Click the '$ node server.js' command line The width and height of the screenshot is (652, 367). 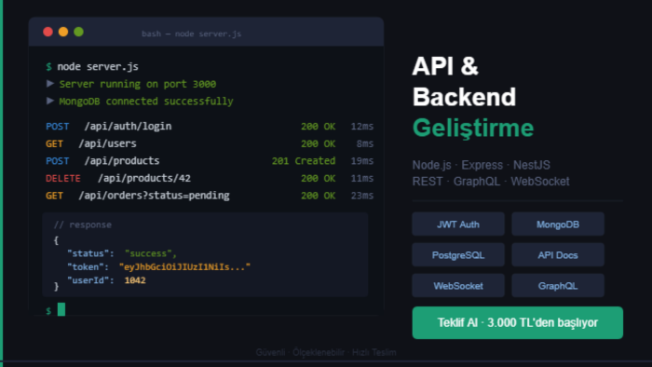pos(92,66)
